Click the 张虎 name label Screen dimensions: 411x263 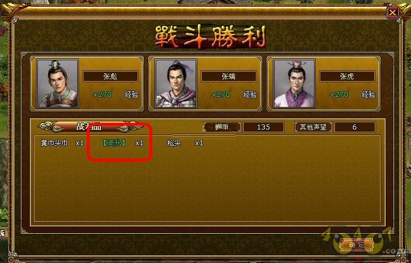[347, 76]
